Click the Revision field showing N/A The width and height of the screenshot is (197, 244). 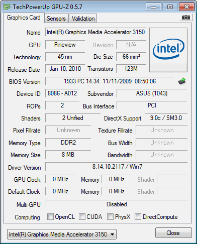pyautogui.click(x=131, y=45)
